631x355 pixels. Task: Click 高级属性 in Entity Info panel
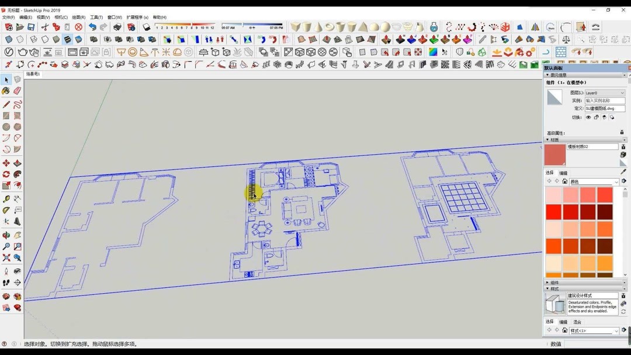556,132
